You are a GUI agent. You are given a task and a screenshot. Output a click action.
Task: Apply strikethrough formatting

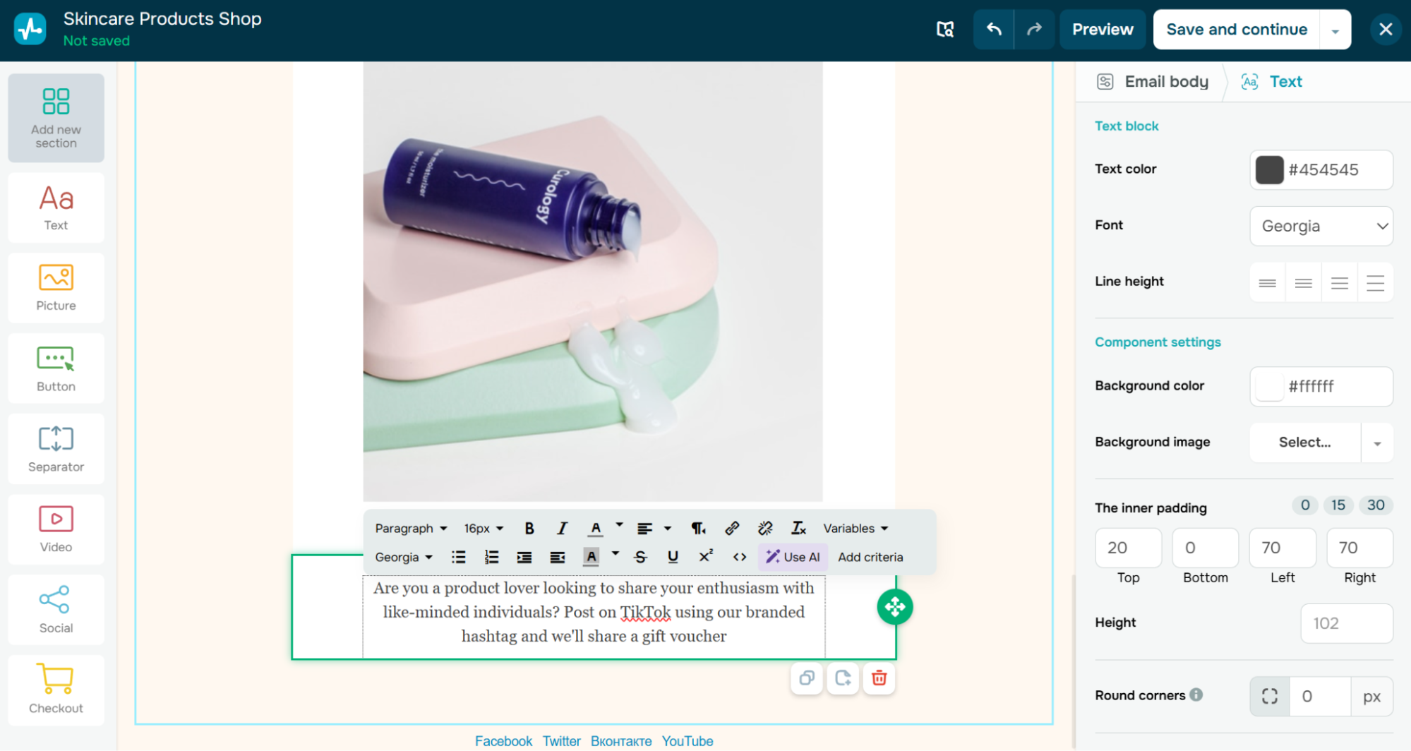click(x=640, y=557)
